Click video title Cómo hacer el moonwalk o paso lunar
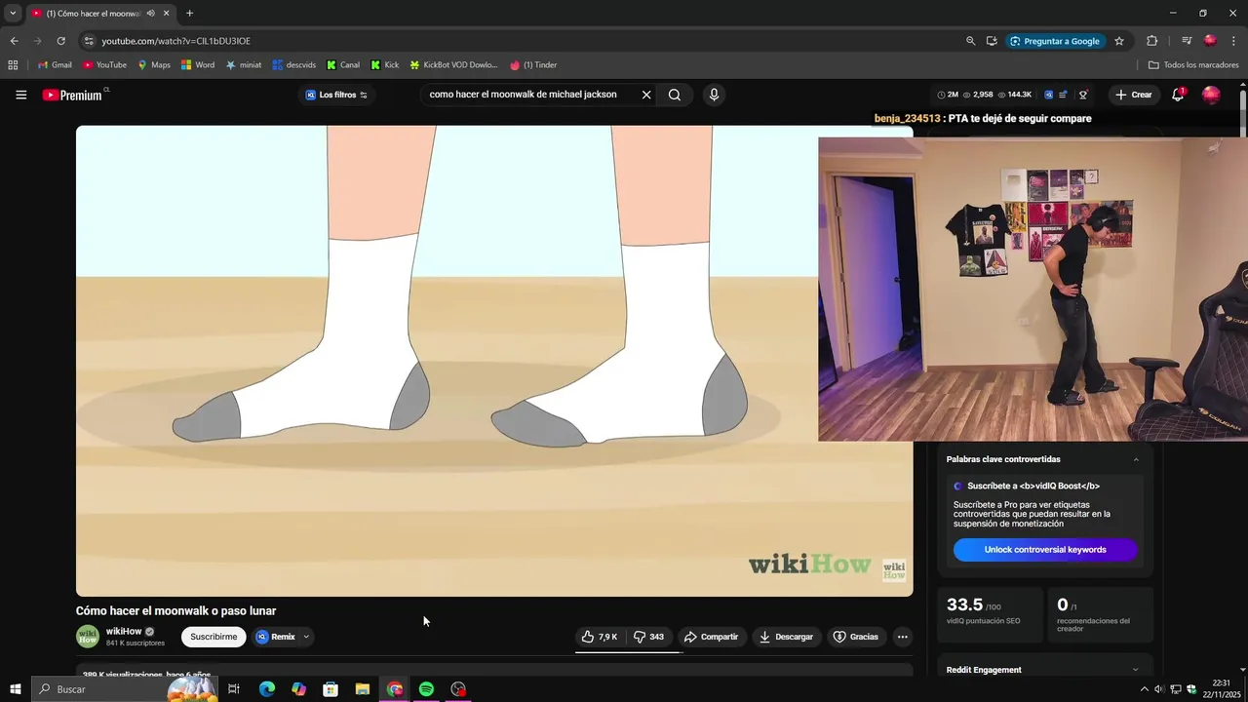This screenshot has height=702, width=1248. (175, 611)
